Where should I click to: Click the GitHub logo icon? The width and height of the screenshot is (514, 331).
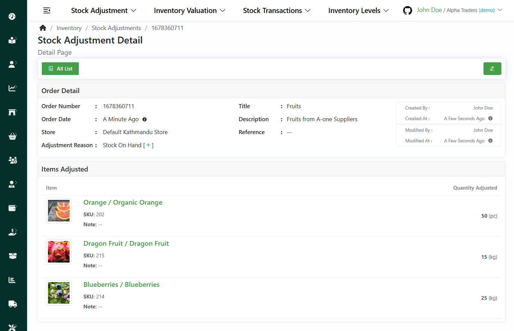tap(407, 11)
